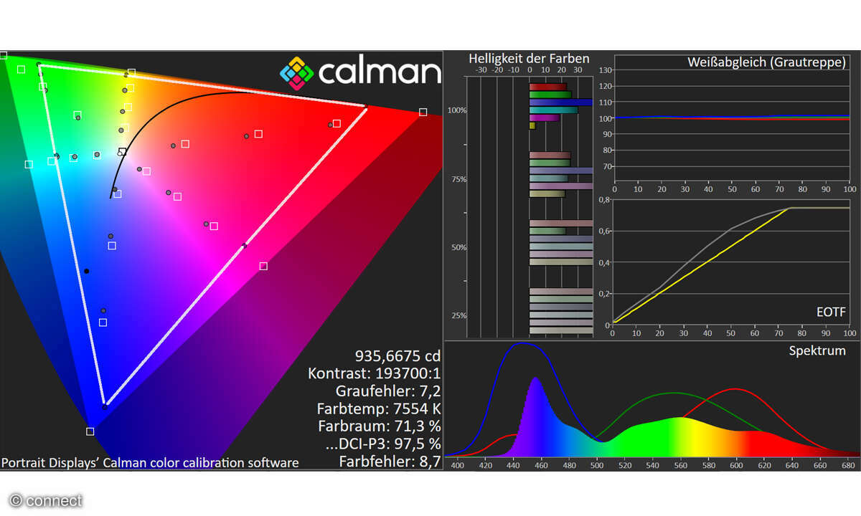Click the Portrait Displays' Calman software caption
Screen dimensions: 861x516
(x=150, y=462)
